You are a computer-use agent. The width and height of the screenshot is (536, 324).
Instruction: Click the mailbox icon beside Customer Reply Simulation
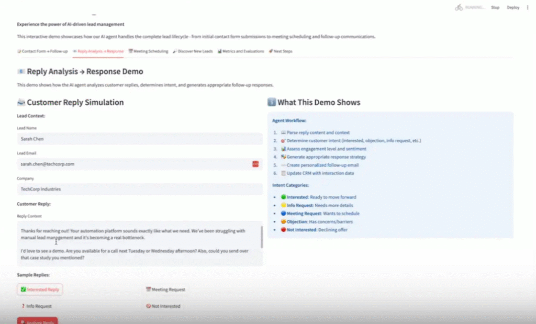pyautogui.click(x=21, y=103)
